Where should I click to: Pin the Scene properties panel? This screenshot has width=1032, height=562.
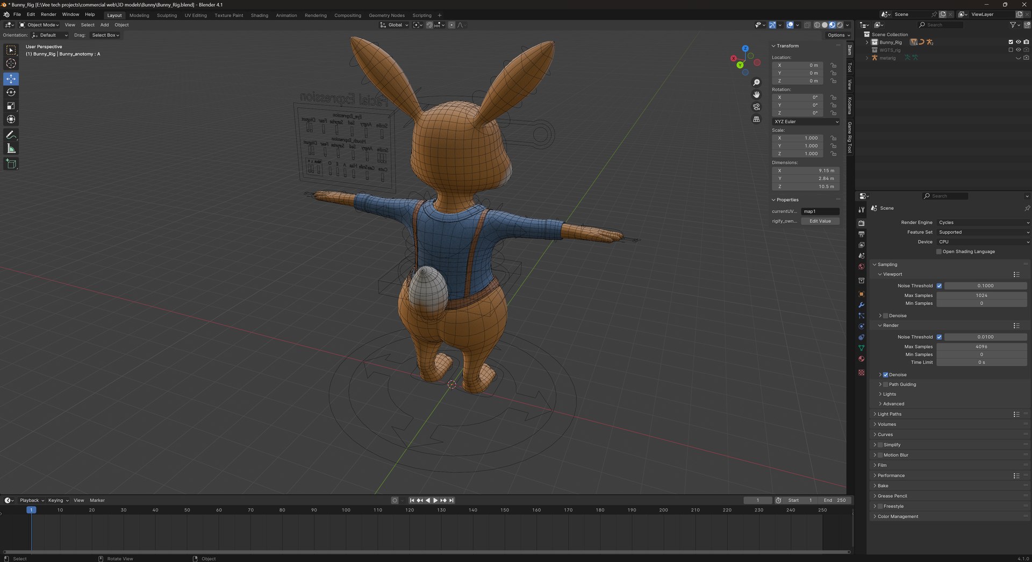coord(1027,208)
